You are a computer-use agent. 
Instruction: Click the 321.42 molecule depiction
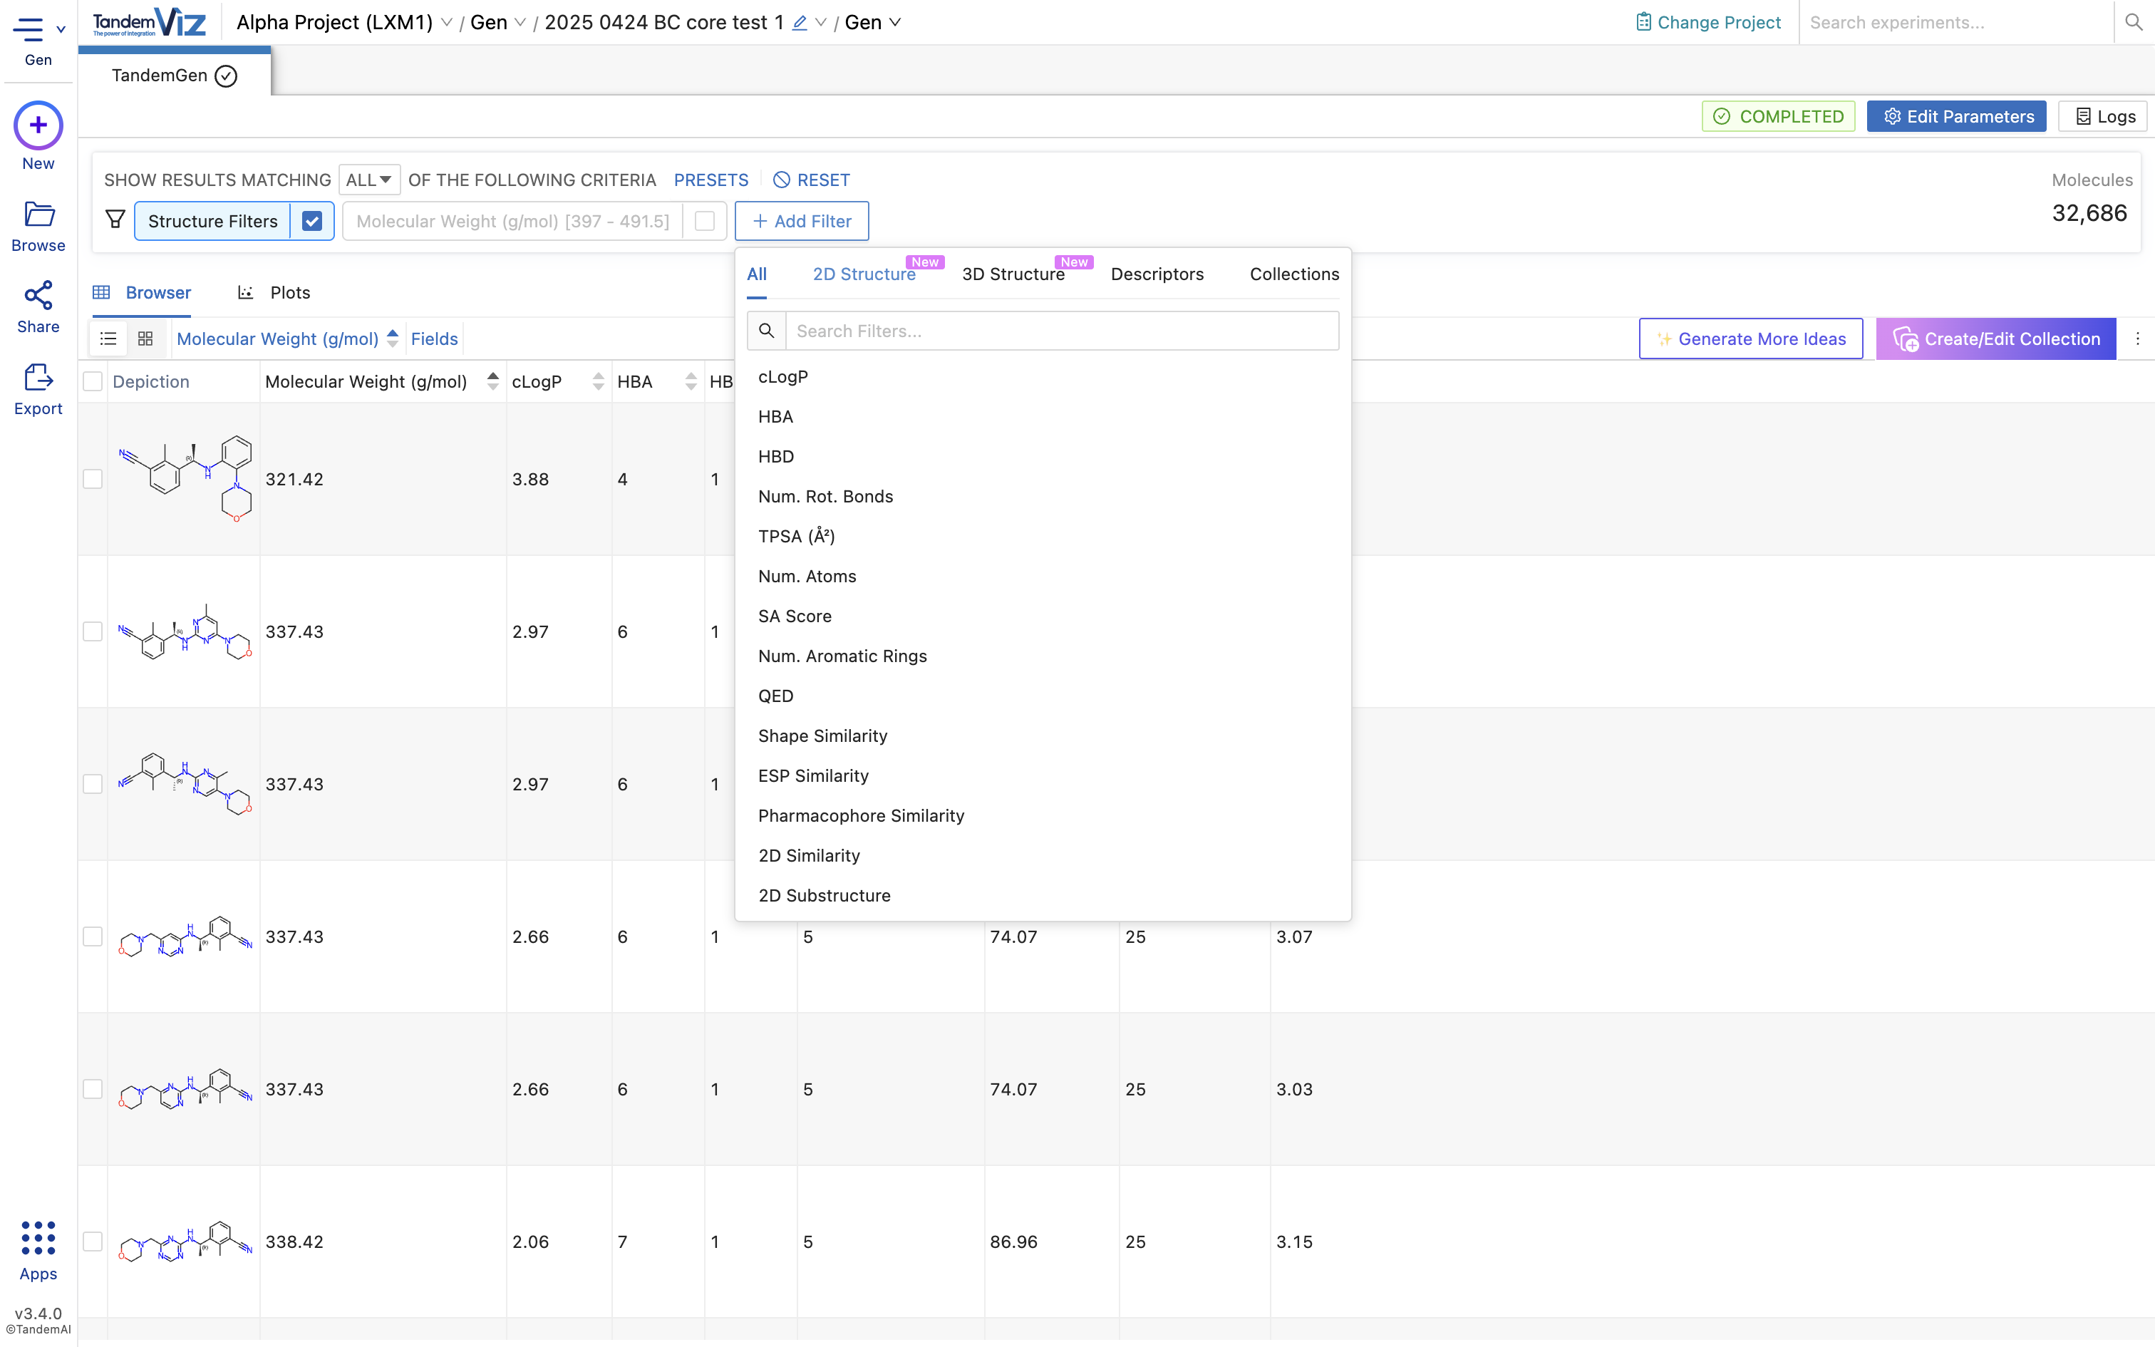click(x=185, y=478)
